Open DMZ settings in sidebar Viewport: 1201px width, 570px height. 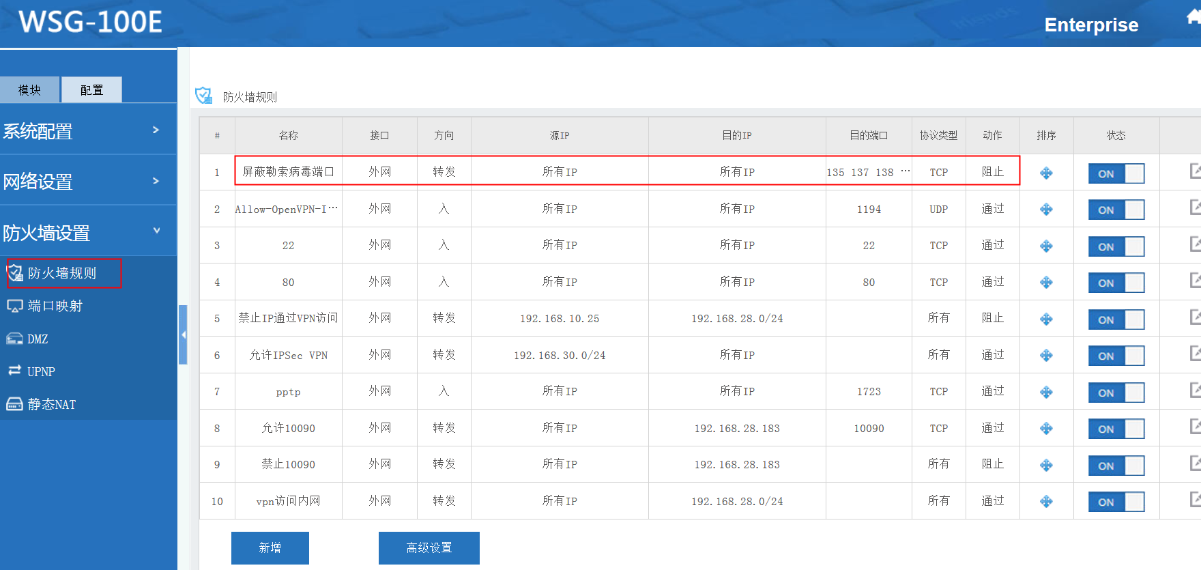pyautogui.click(x=38, y=339)
